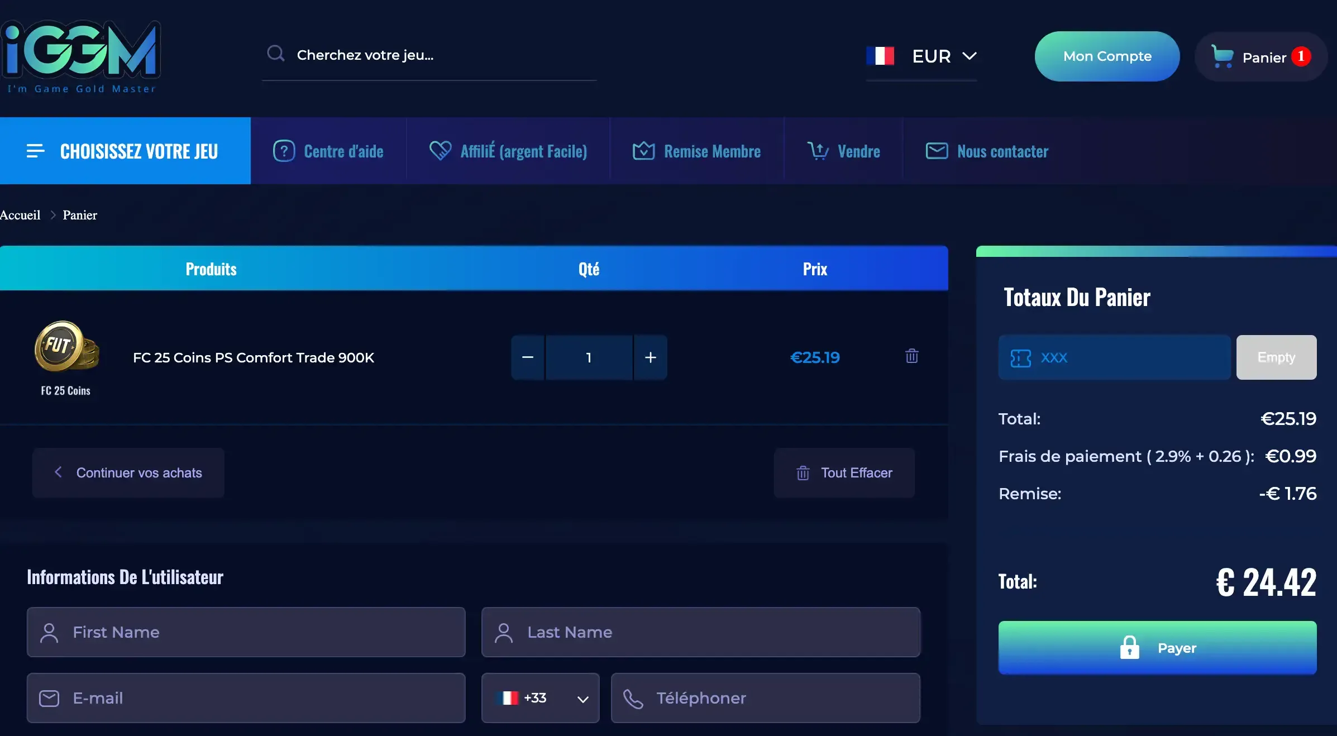1337x736 pixels.
Task: Click the Qté column header
Action: click(589, 269)
